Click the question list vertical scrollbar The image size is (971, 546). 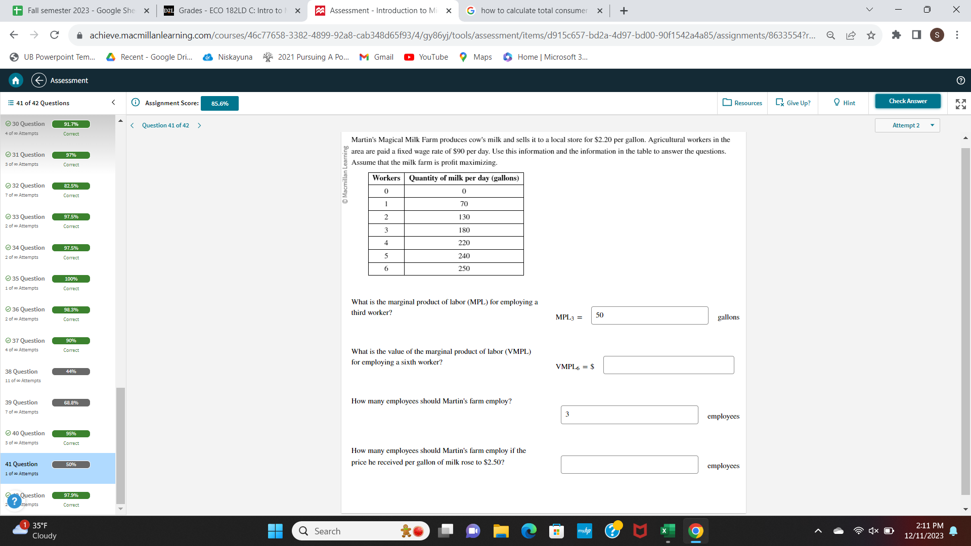[120, 445]
